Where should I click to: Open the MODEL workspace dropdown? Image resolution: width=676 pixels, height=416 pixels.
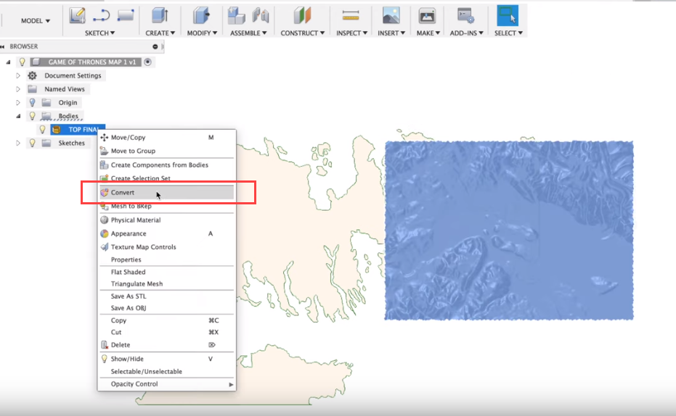pos(36,20)
